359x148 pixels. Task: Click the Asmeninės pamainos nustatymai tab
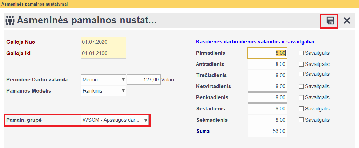35,4
